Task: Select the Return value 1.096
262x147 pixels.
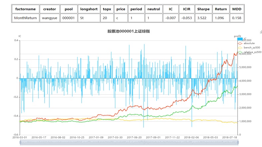Action: 220,18
